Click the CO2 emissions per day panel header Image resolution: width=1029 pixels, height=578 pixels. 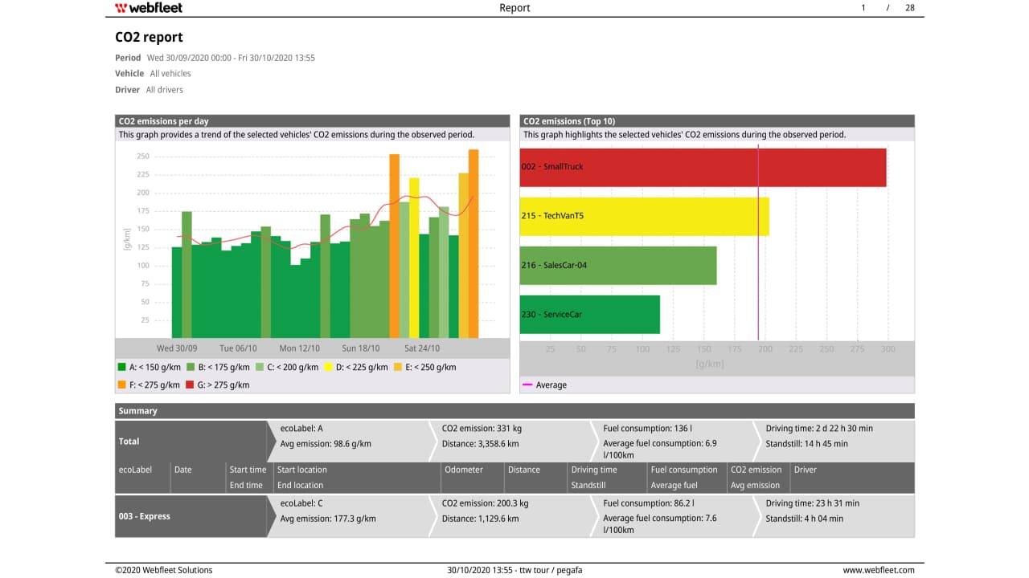point(313,121)
